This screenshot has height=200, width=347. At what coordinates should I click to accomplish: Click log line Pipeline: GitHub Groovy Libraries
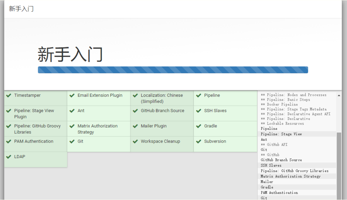pyautogui.click(x=295, y=171)
